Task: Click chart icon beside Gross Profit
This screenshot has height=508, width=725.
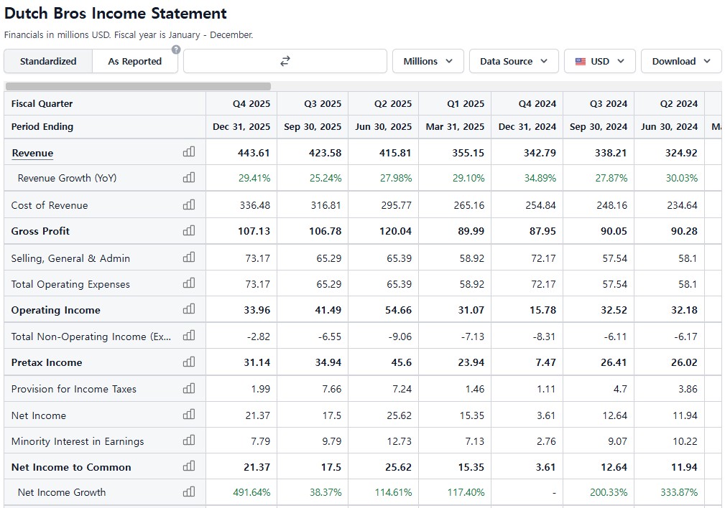Action: (189, 230)
